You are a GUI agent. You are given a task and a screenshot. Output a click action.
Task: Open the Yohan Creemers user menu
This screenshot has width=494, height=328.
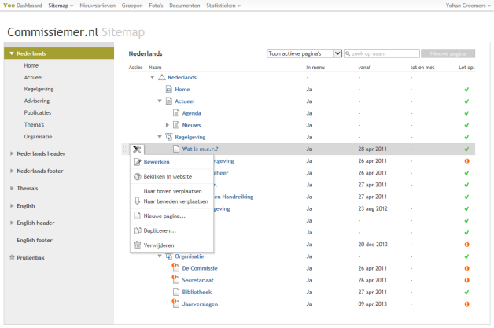click(468, 6)
